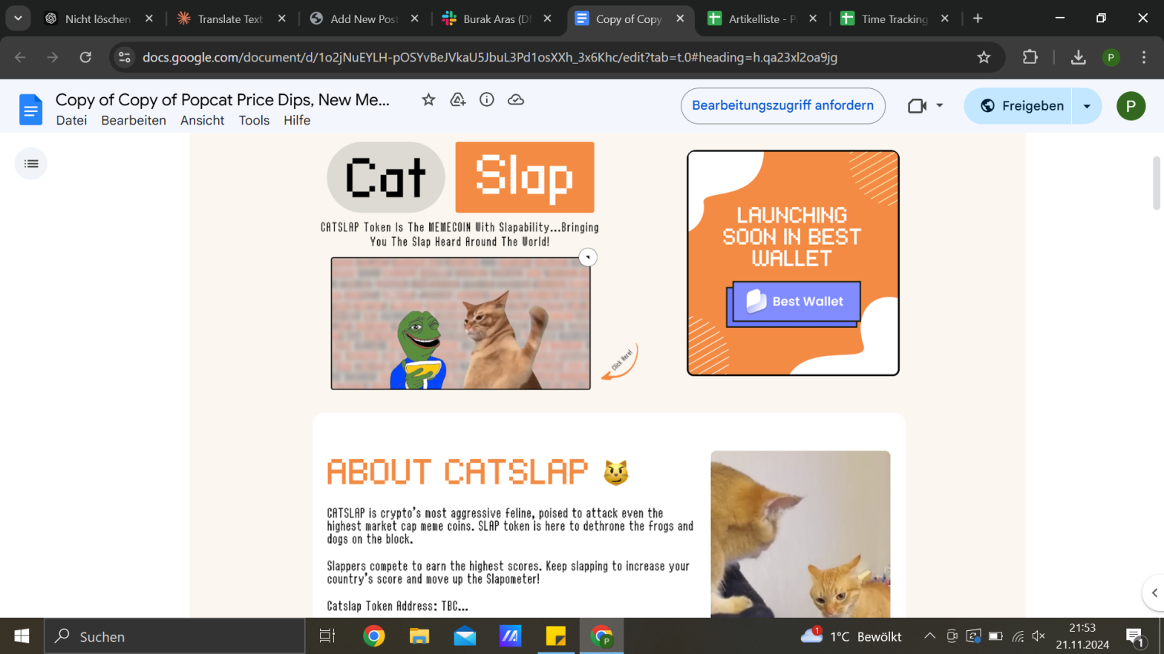Image resolution: width=1164 pixels, height=654 pixels.
Task: Check the cloud save status icon
Action: [x=516, y=99]
